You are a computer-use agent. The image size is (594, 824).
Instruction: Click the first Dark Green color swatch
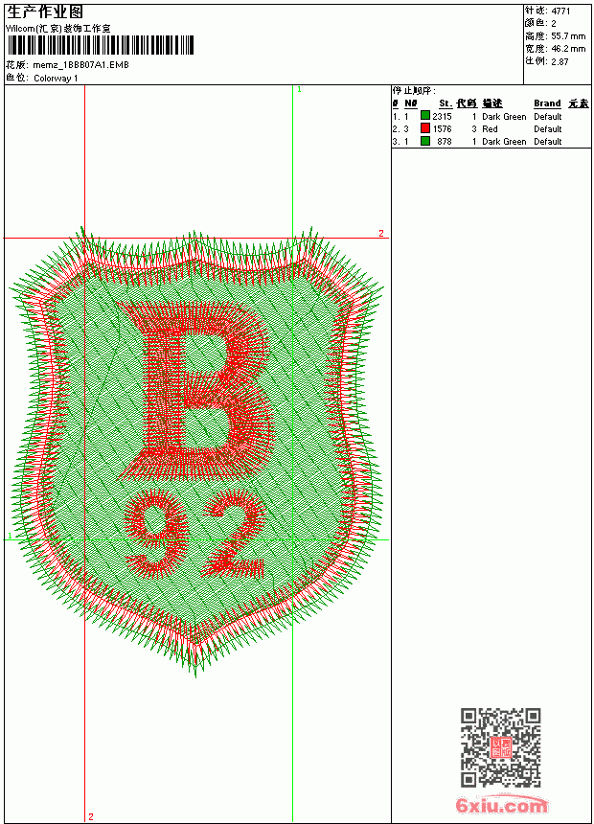click(x=425, y=116)
